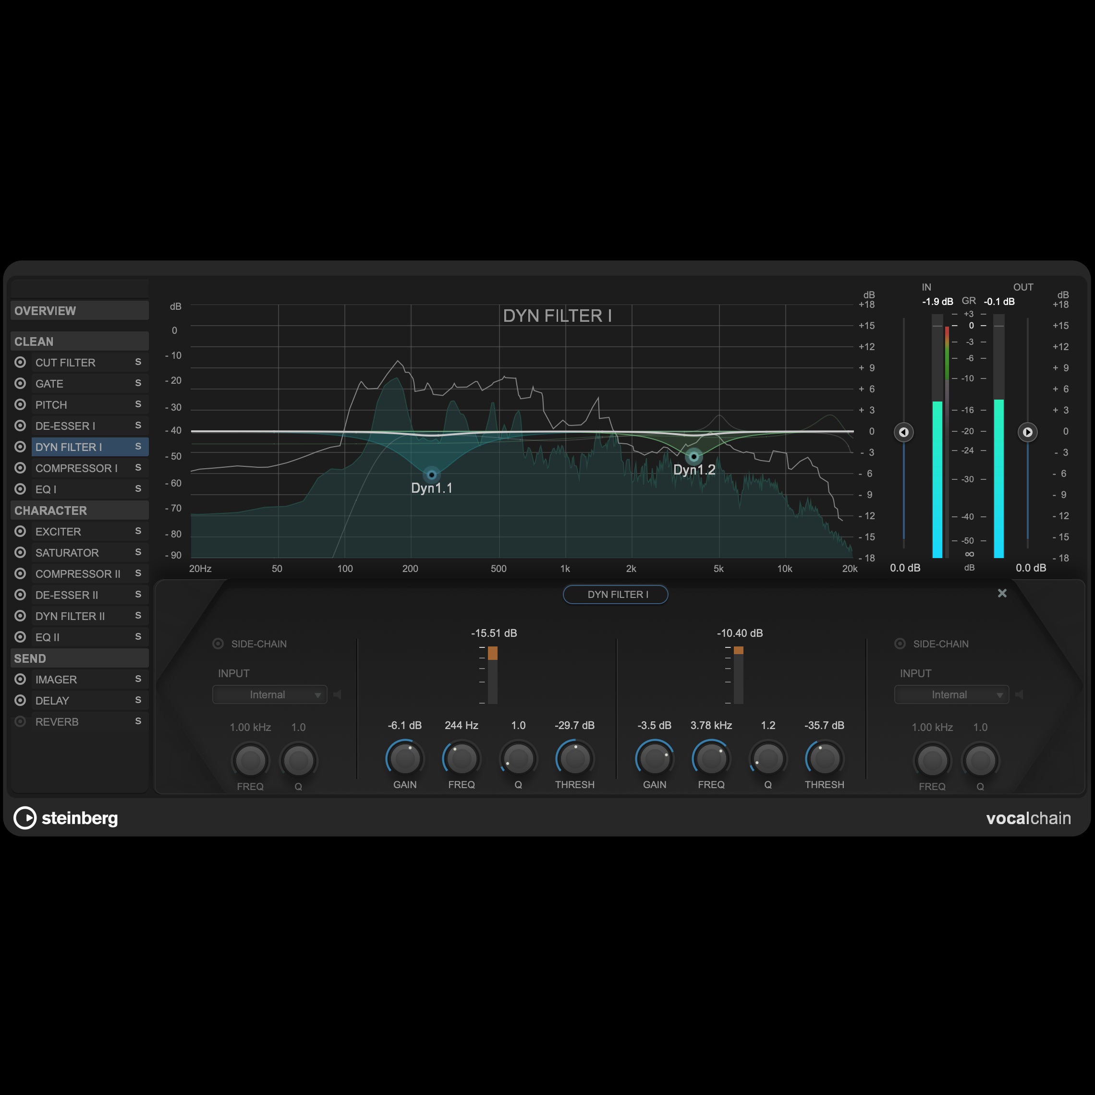
Task: Close the DYN FILTER I panel
Action: [1002, 593]
